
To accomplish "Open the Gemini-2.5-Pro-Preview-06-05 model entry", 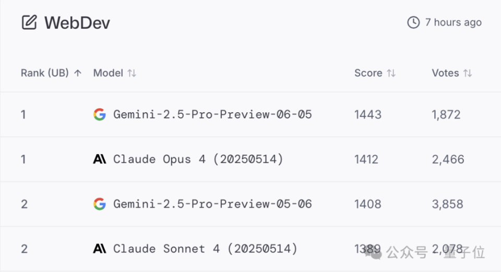I will pos(212,114).
